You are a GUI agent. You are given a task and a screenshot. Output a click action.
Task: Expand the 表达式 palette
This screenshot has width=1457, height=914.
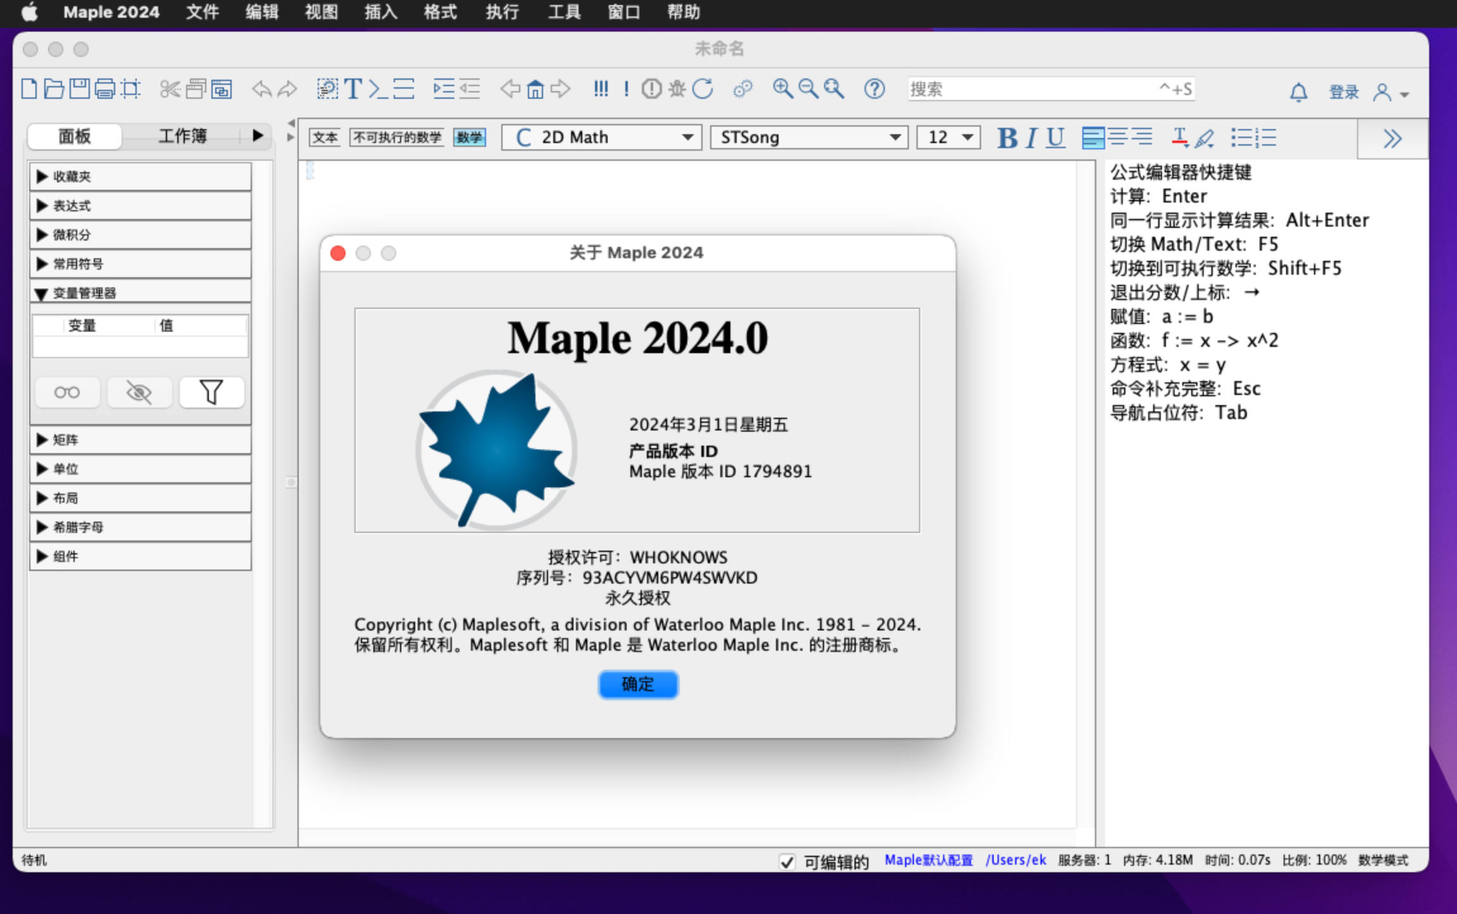pos(140,206)
